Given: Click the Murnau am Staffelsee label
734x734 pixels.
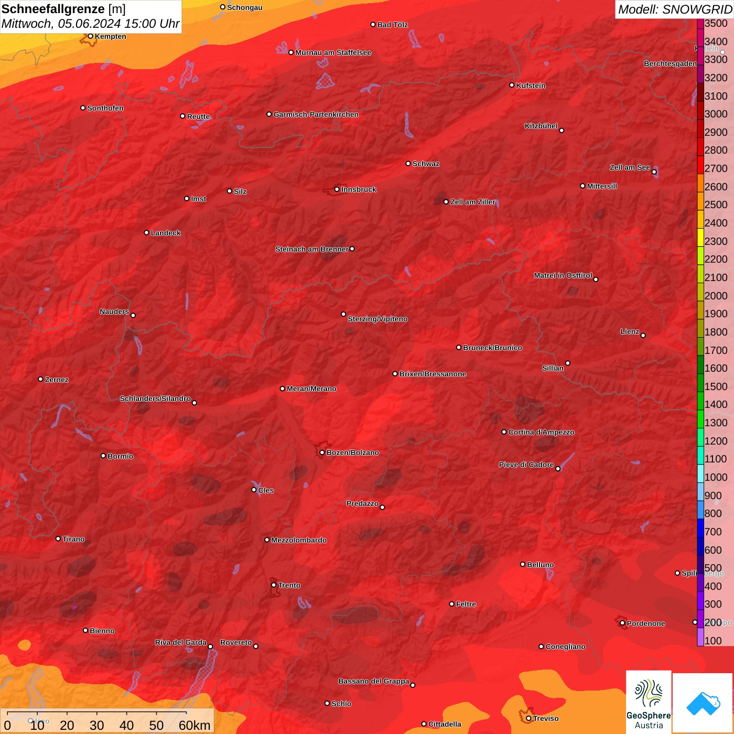Looking at the screenshot, I should coord(333,52).
